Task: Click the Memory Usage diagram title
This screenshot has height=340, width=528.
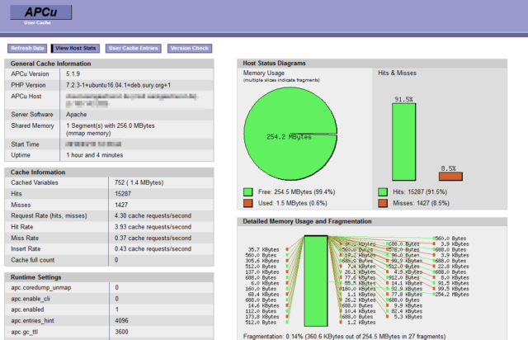Action: (264, 73)
